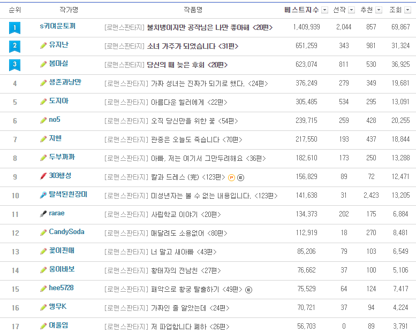Click pencil icon beside author 두부까까

point(43,158)
